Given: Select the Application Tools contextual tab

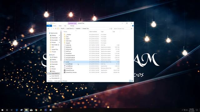Looking at the screenshot, I should coord(72,23).
